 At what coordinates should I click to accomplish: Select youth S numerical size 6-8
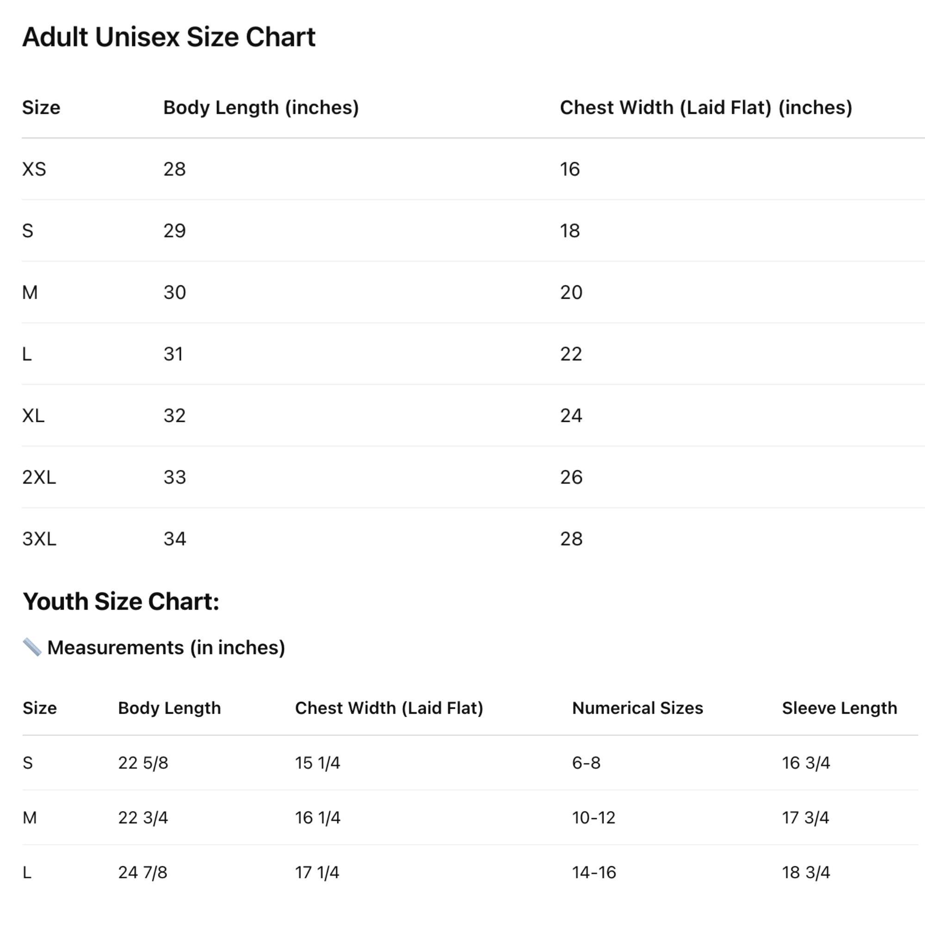click(x=586, y=763)
